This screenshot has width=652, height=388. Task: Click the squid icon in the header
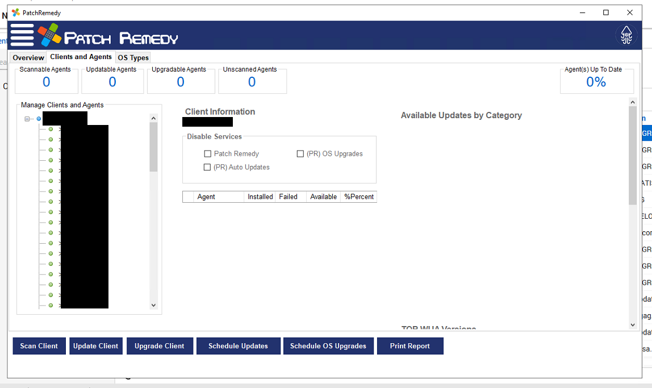pos(626,35)
